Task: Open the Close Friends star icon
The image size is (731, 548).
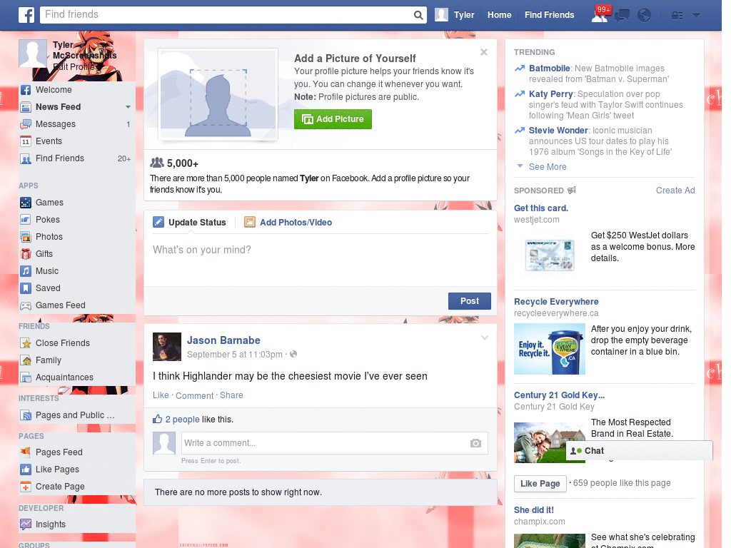Action: pos(26,343)
